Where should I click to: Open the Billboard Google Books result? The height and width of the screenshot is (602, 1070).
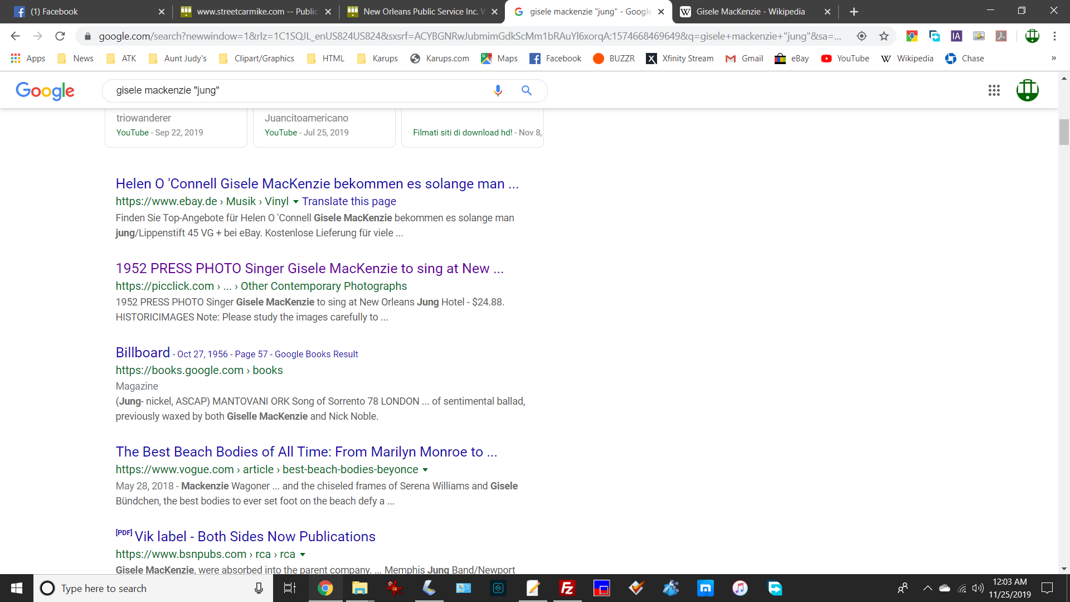[143, 353]
